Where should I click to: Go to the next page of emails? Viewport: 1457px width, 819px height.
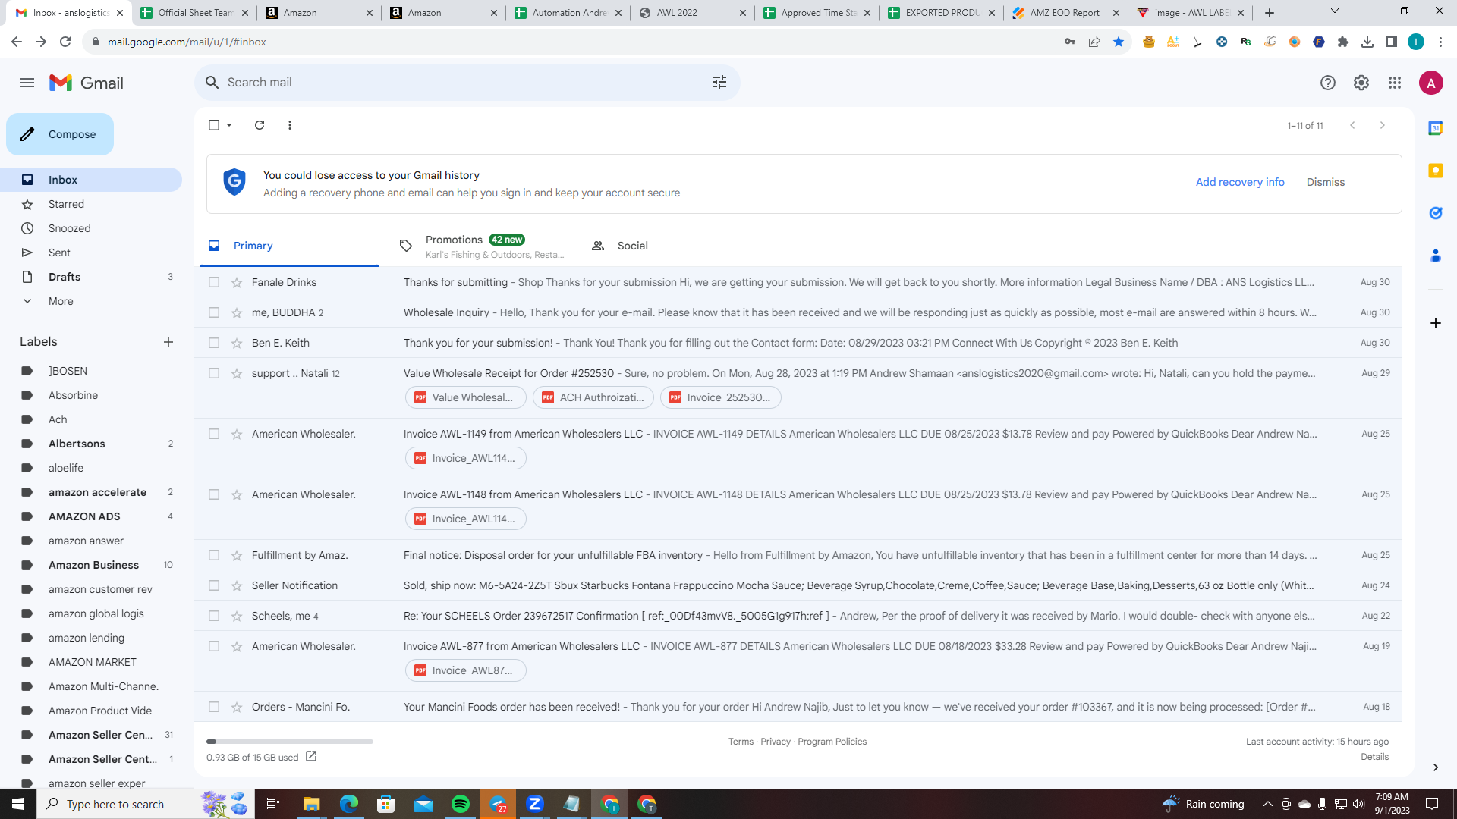coord(1383,125)
